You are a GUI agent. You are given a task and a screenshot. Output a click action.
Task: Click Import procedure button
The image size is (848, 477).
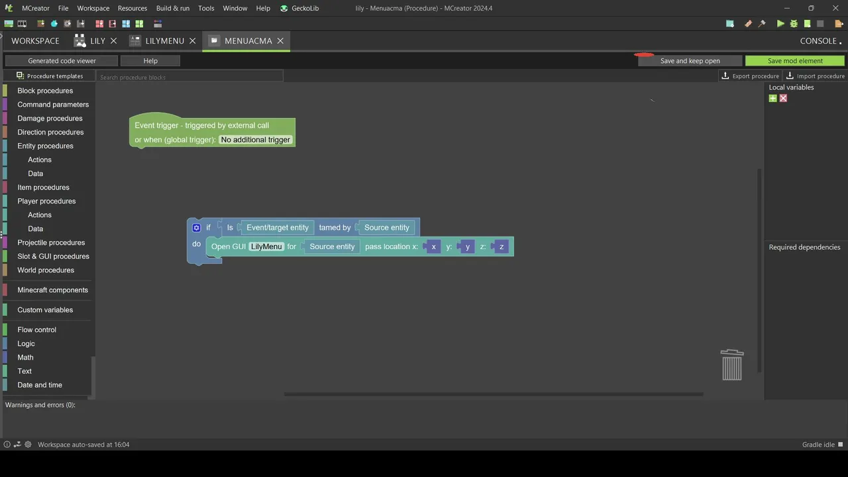click(816, 76)
